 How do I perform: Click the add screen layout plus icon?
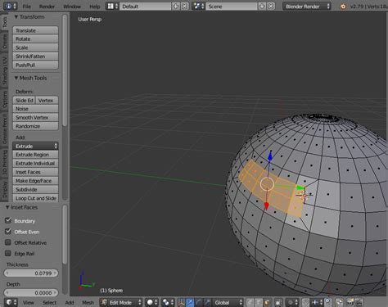(175, 6)
